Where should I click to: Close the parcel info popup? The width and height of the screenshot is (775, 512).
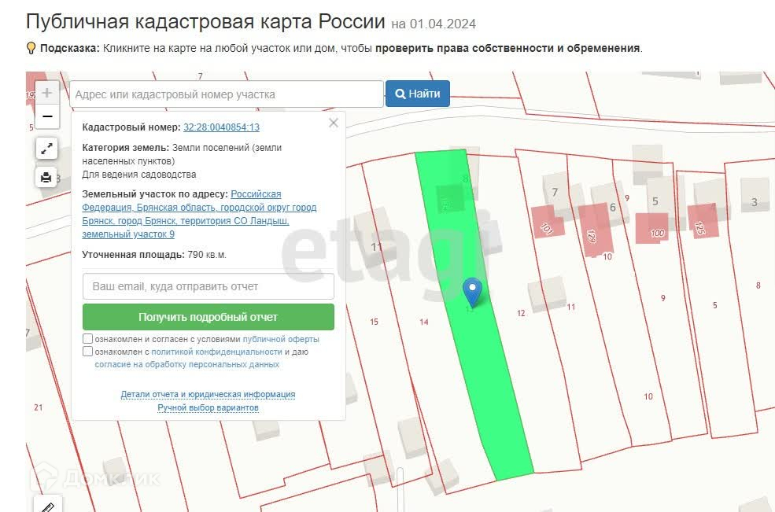[334, 123]
